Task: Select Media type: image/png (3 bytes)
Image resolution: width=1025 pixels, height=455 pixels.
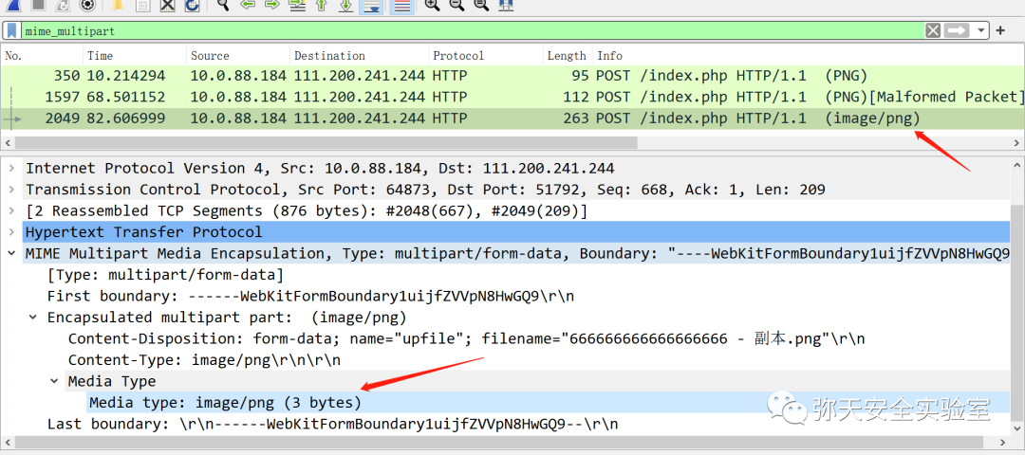Action: coord(225,402)
